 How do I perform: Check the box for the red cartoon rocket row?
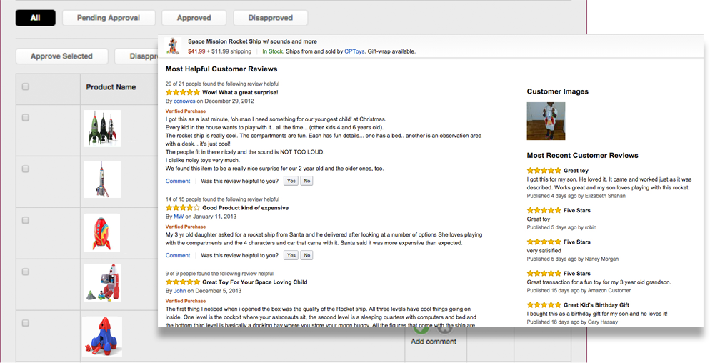click(x=26, y=220)
